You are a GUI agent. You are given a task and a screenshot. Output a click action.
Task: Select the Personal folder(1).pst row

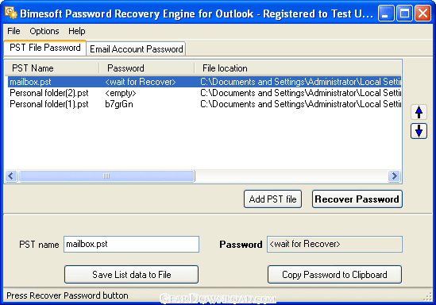204,104
